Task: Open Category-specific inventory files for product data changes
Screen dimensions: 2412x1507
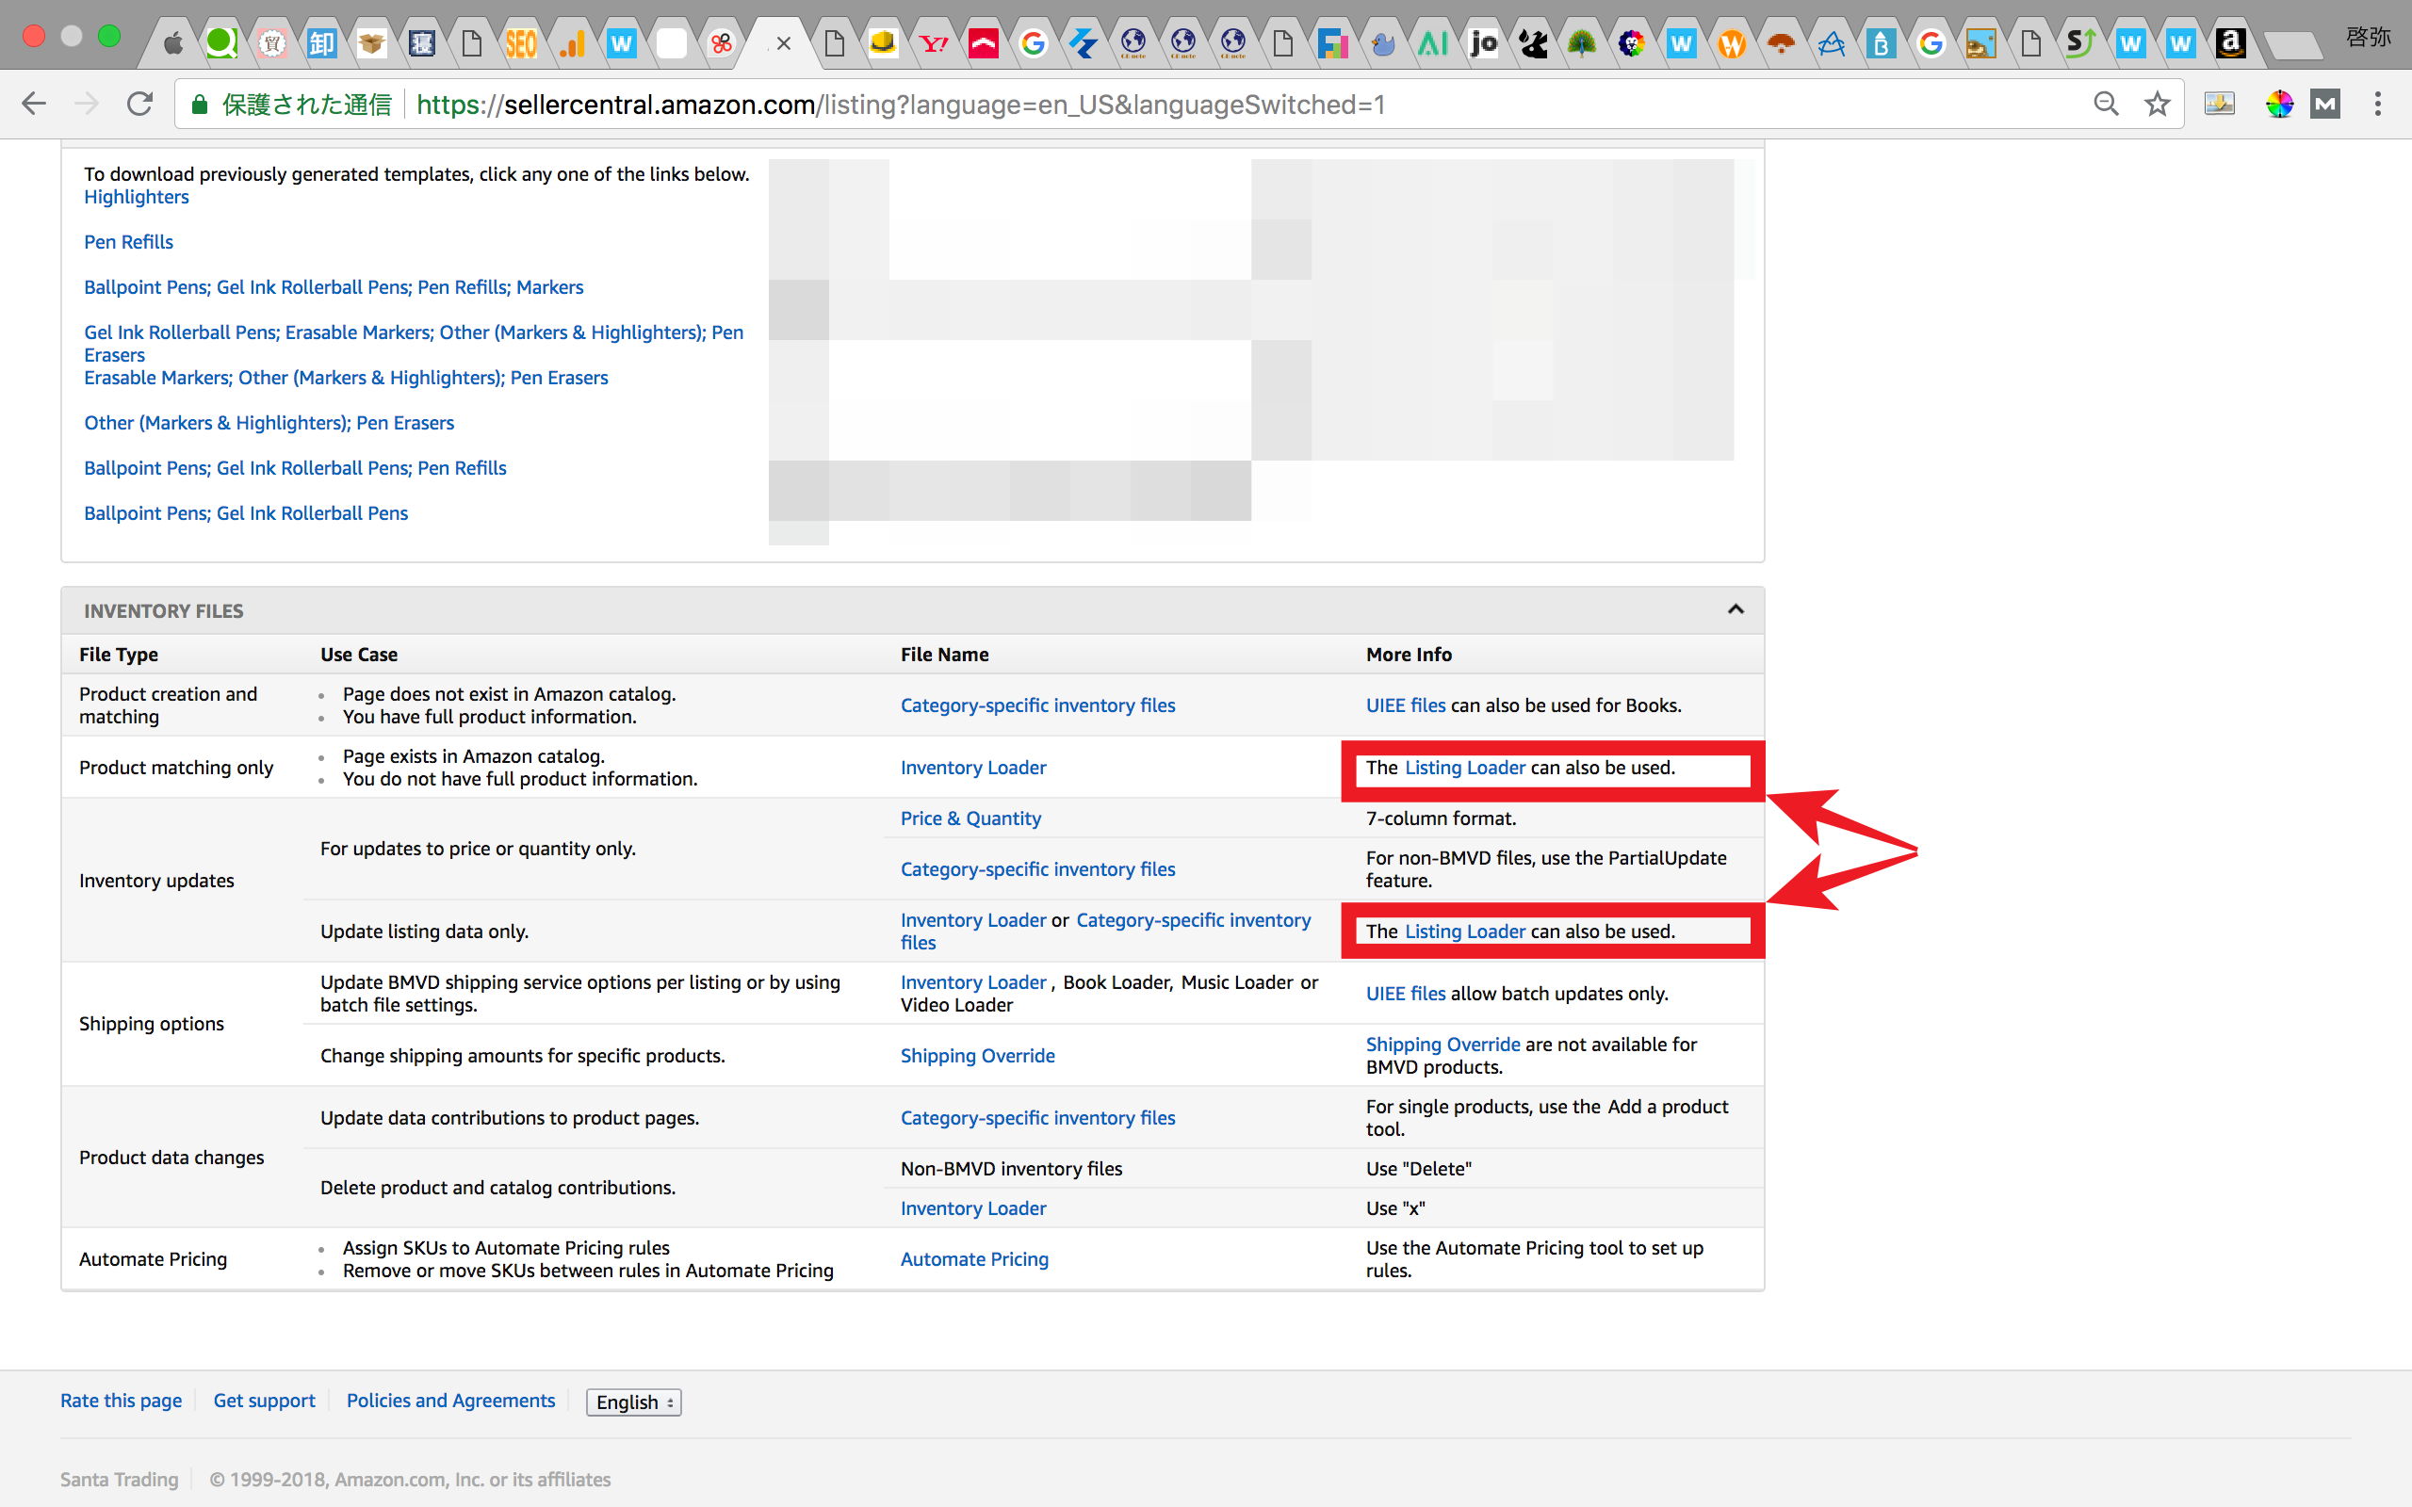Action: 1037,1117
